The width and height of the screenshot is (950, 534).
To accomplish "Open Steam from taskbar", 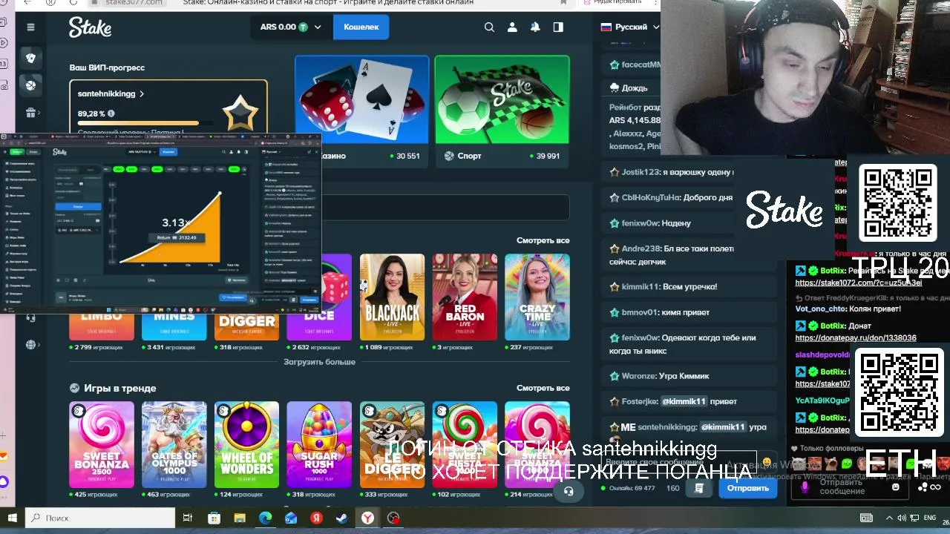I will coord(342,518).
